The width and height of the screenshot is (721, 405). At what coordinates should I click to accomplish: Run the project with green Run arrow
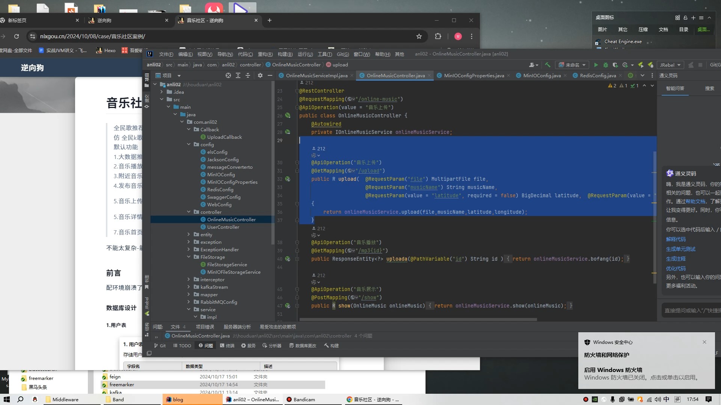coord(596,65)
